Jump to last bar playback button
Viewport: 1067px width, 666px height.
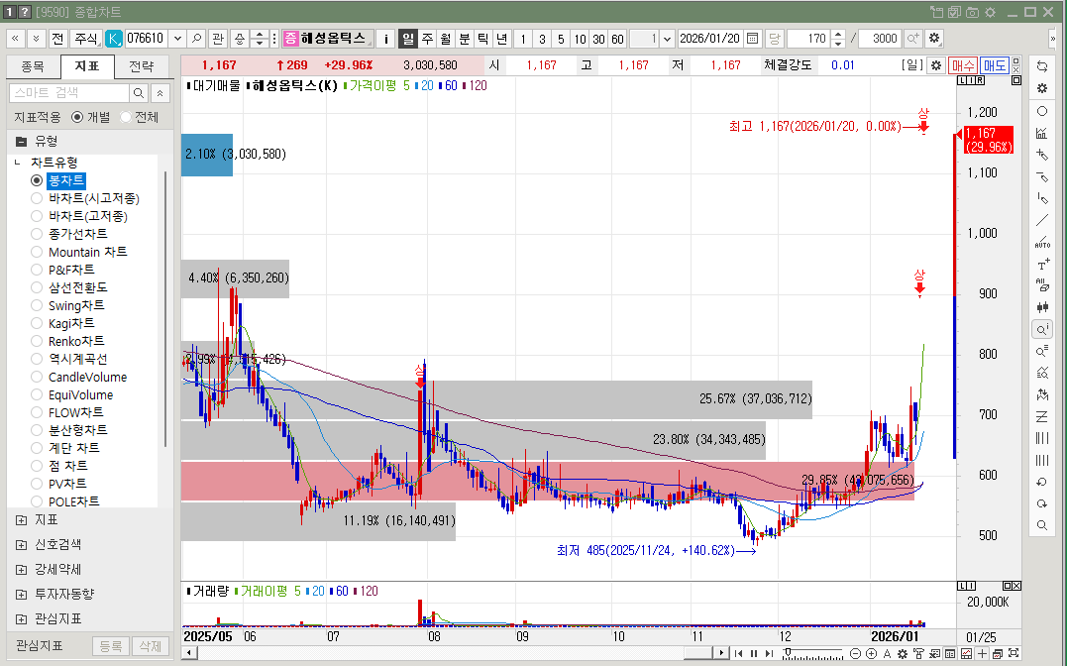pos(770,654)
